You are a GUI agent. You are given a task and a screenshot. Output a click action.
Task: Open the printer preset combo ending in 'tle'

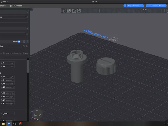click(x=13, y=17)
